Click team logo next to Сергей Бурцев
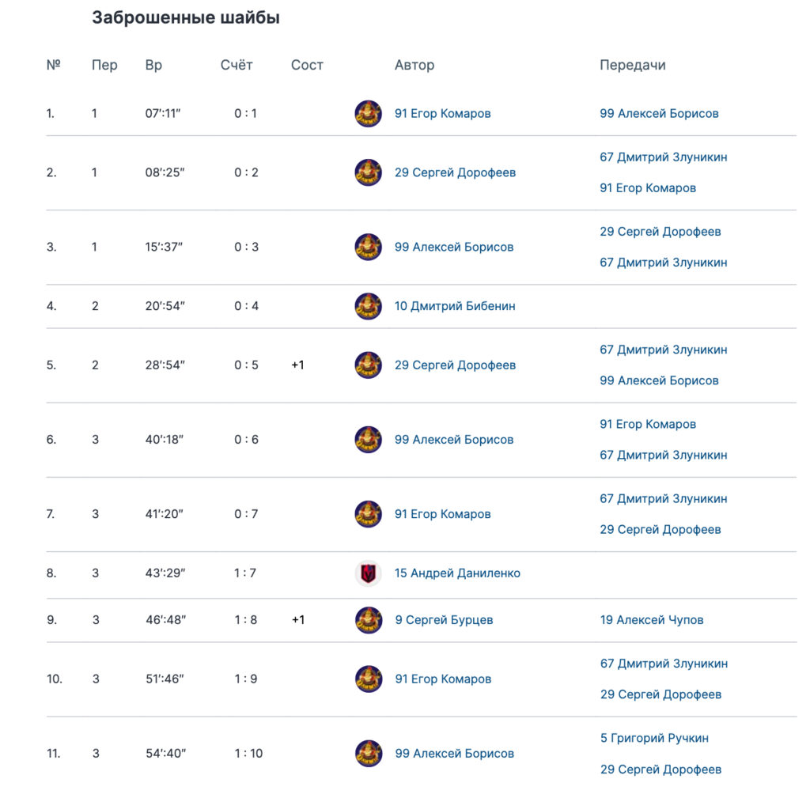This screenshot has height=798, width=810. [369, 620]
